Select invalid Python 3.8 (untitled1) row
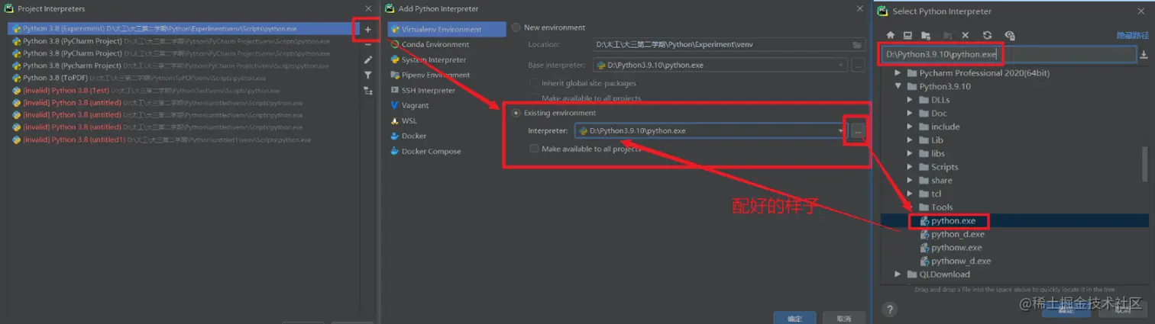This screenshot has width=1155, height=324. point(183,140)
